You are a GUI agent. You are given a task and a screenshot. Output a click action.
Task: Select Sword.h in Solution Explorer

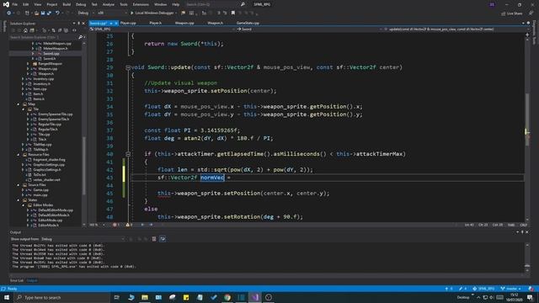click(x=49, y=59)
